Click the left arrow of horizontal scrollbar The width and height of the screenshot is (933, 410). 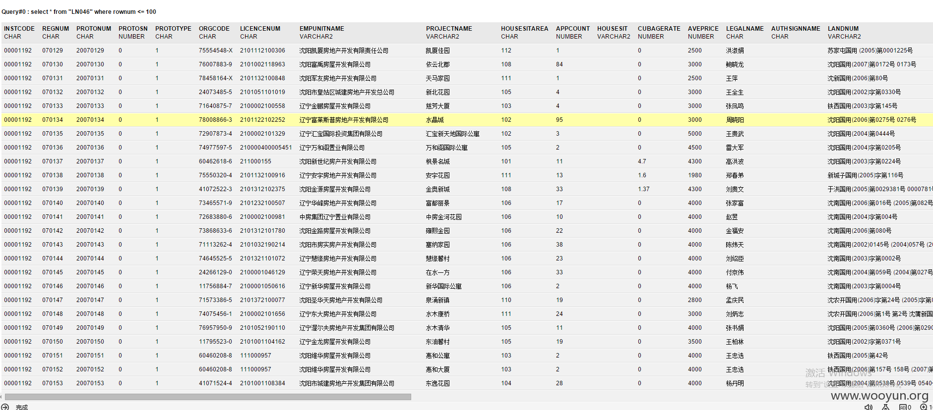[2, 397]
